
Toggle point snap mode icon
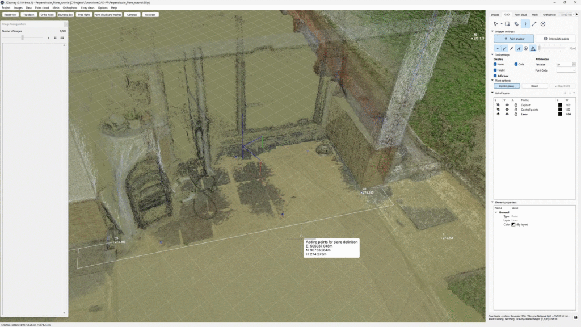[x=498, y=48]
